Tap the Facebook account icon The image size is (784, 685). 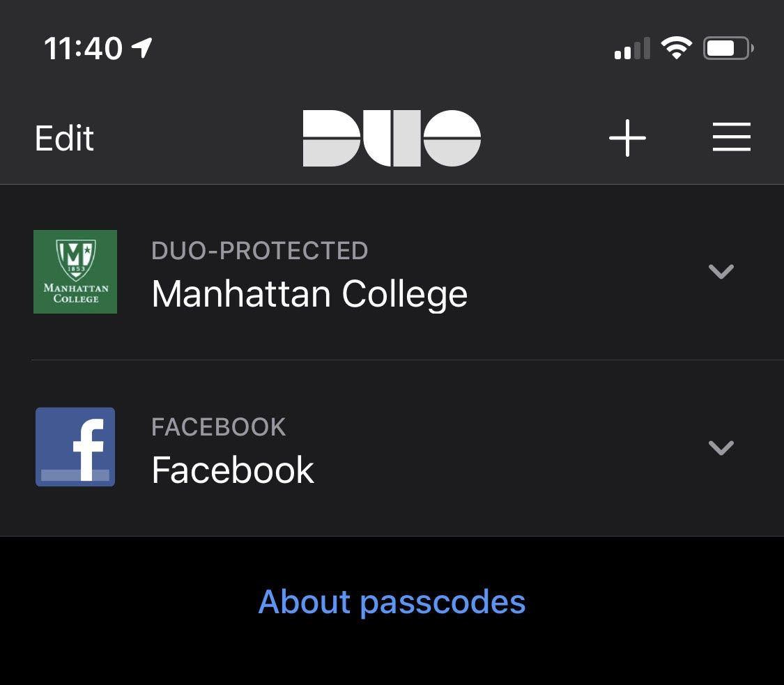pyautogui.click(x=75, y=447)
